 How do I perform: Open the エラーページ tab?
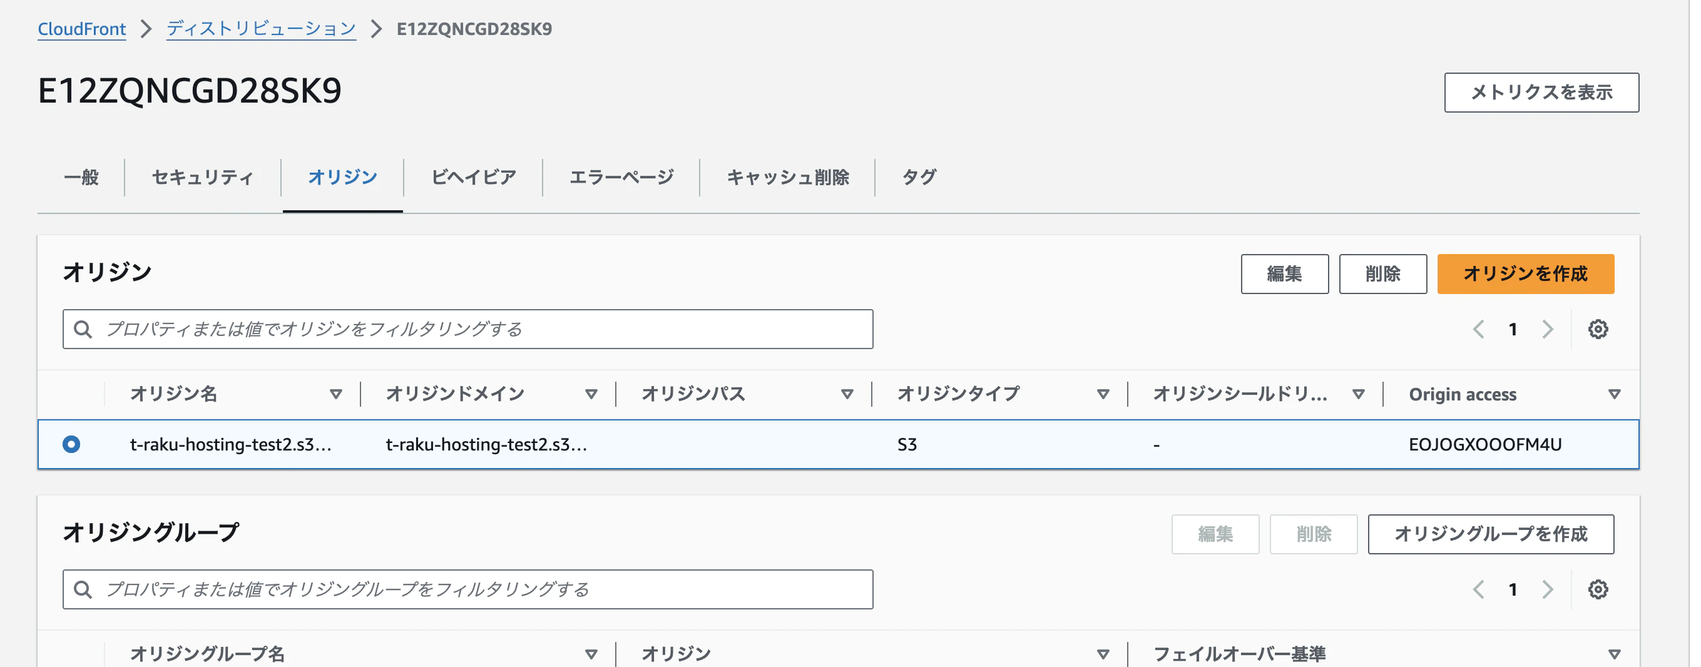(621, 177)
